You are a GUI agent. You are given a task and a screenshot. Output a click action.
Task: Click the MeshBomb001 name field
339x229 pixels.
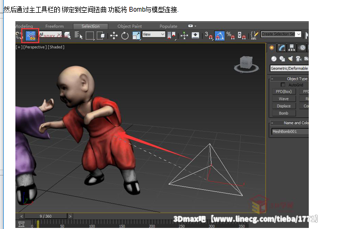point(290,131)
